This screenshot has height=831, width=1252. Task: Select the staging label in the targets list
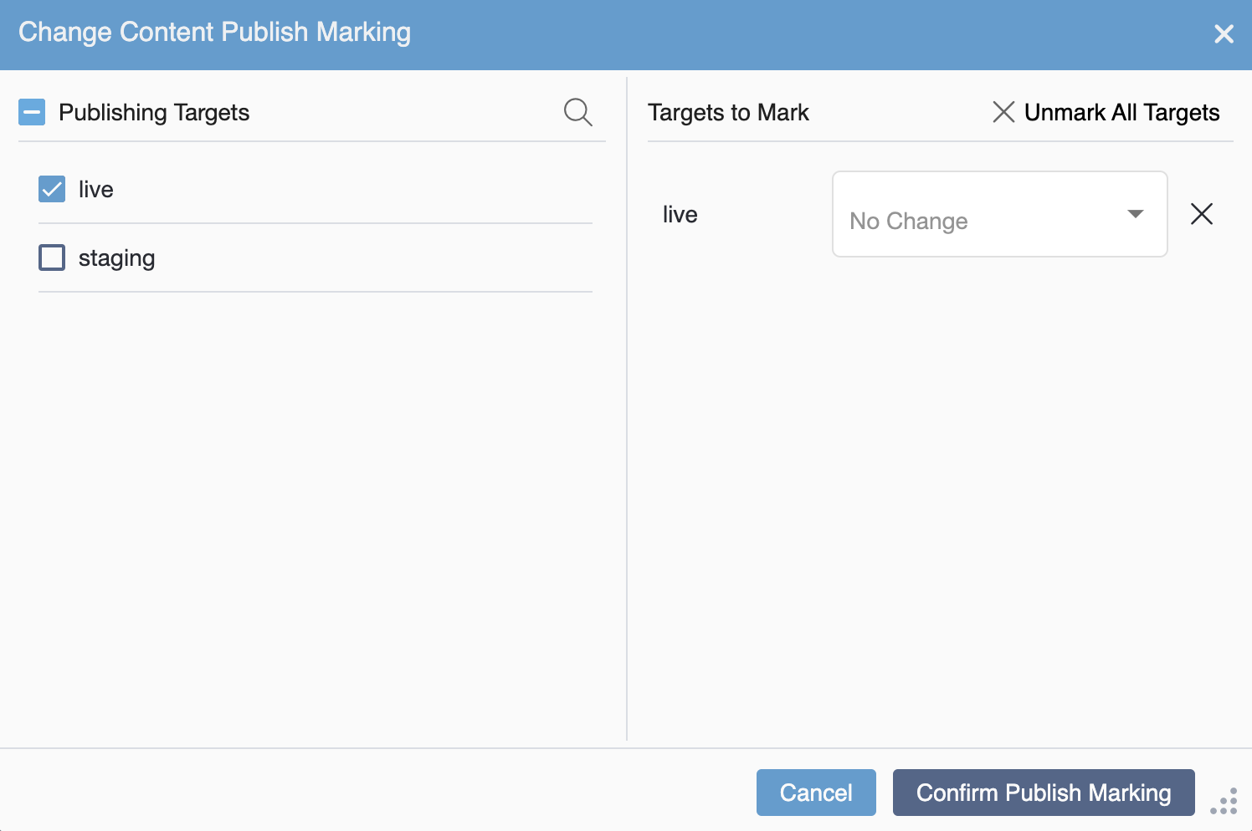(116, 258)
